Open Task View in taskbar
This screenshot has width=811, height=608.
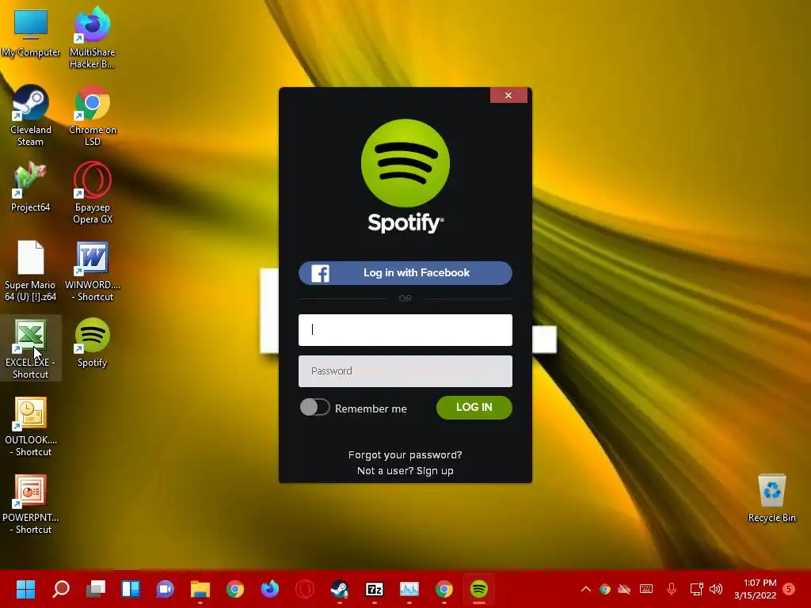click(96, 589)
